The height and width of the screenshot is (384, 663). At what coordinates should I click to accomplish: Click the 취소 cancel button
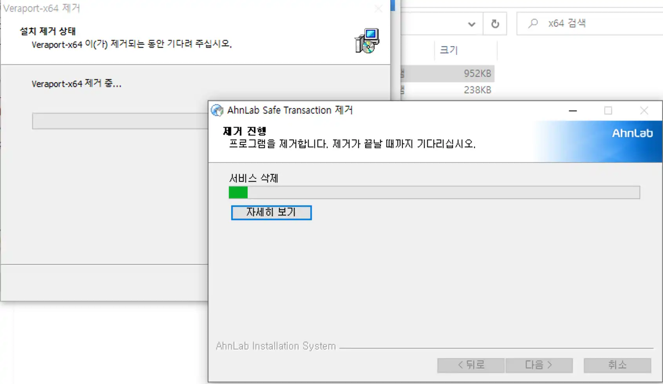click(617, 365)
